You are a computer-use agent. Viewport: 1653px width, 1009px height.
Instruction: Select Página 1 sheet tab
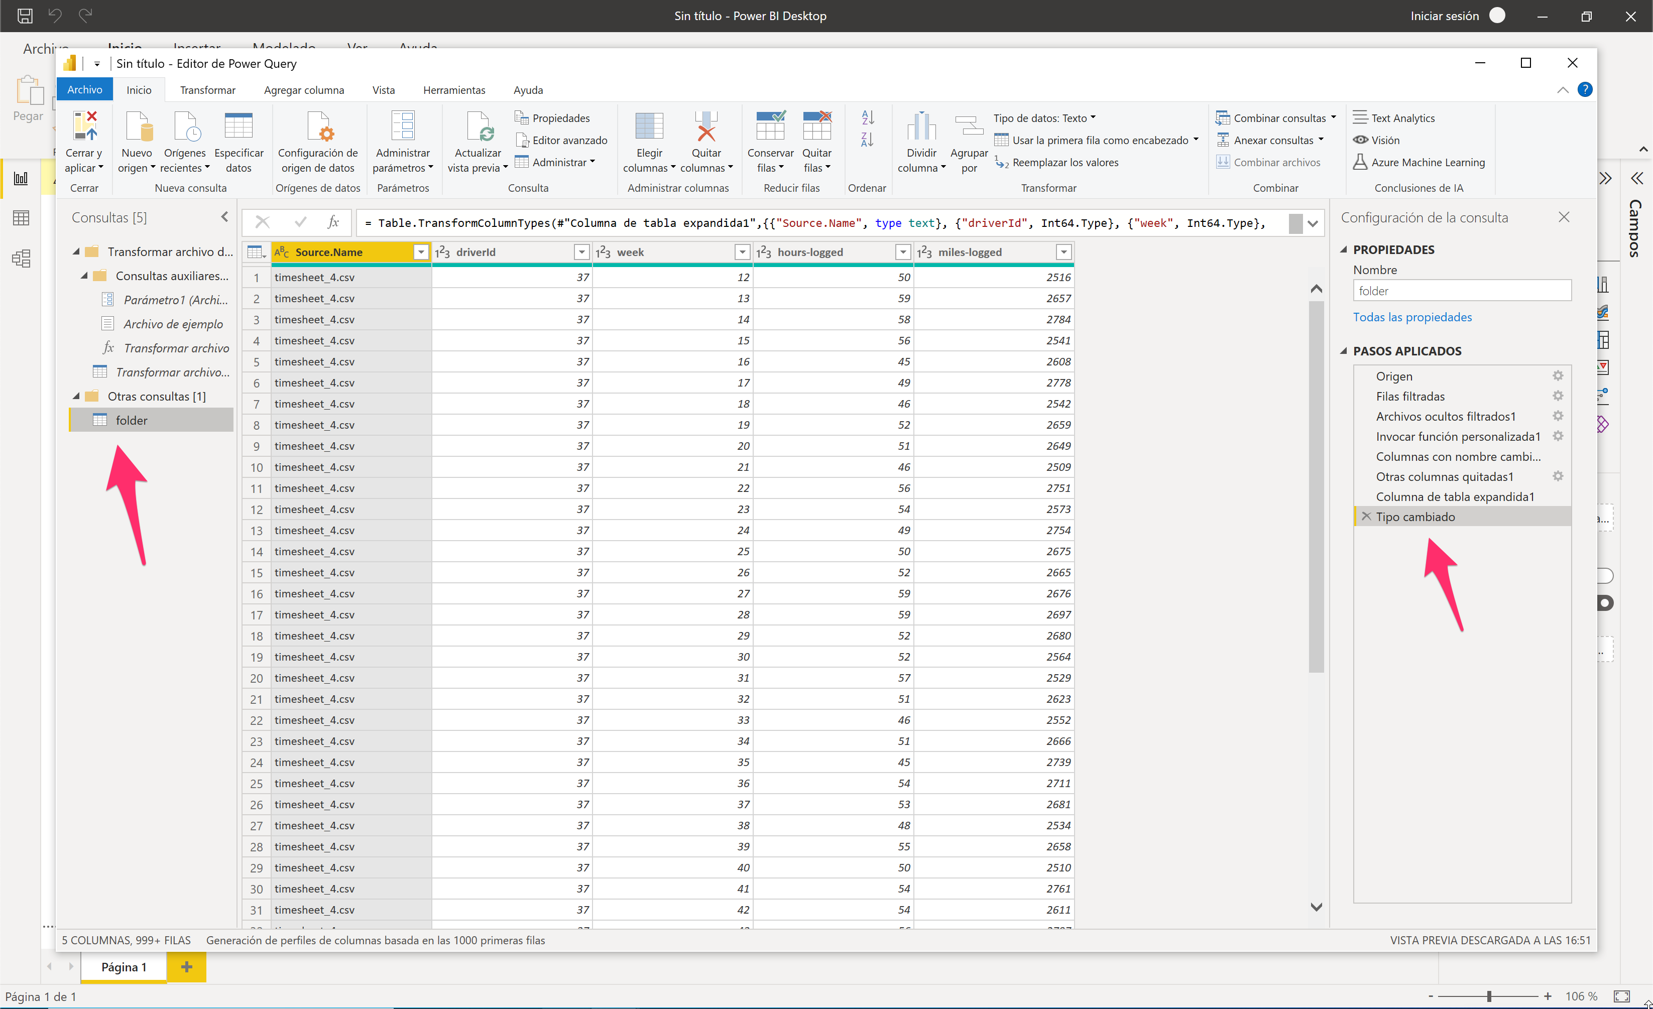(124, 967)
